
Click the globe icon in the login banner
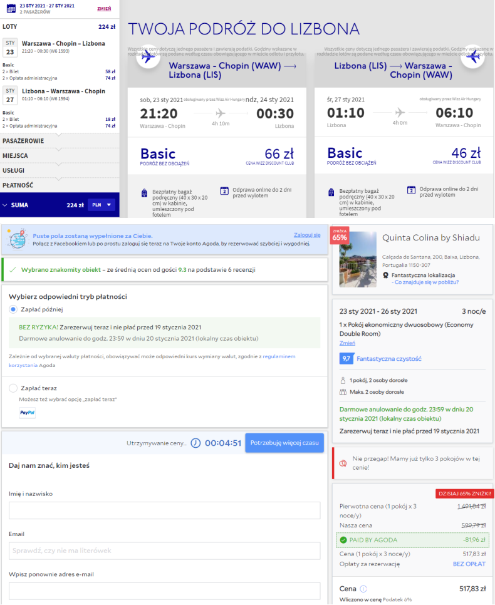[18, 240]
